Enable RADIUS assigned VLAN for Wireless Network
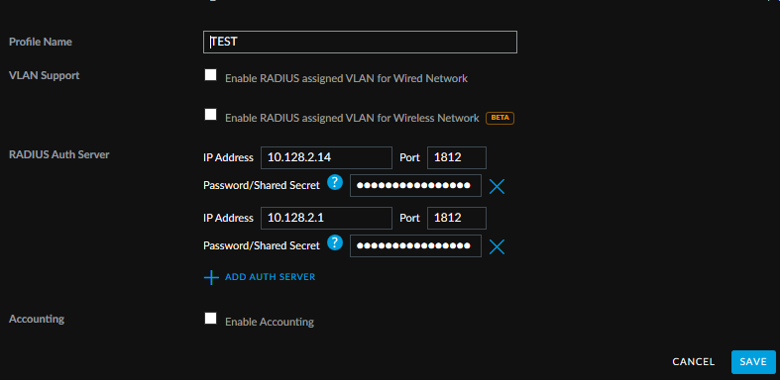780x380 pixels. [x=210, y=115]
